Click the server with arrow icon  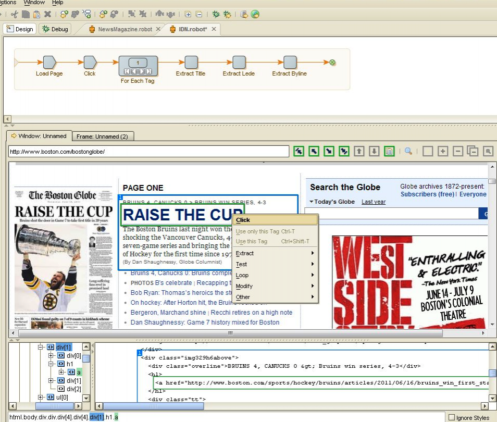244,14
